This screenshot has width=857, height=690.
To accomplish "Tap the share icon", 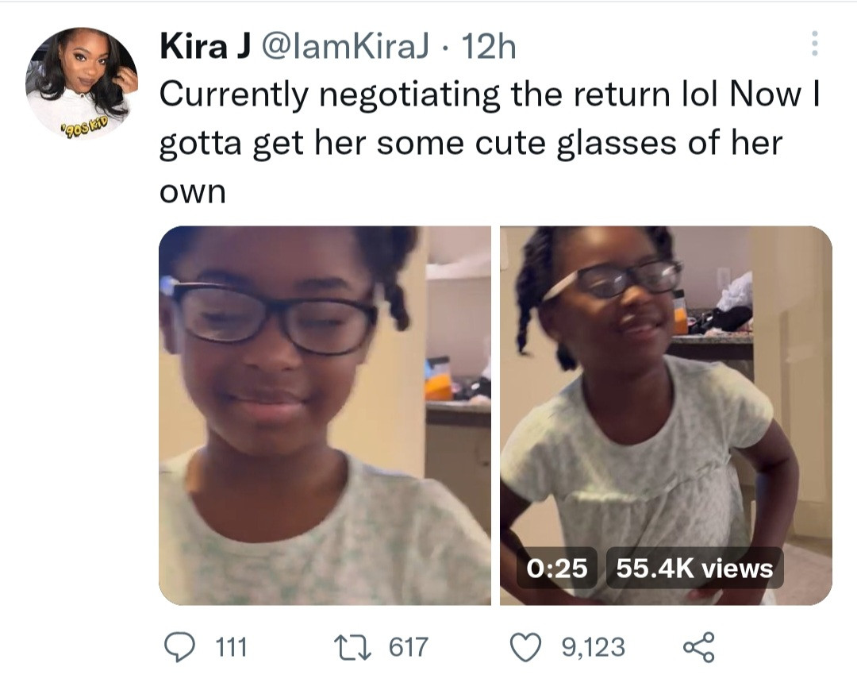I will coord(698,646).
